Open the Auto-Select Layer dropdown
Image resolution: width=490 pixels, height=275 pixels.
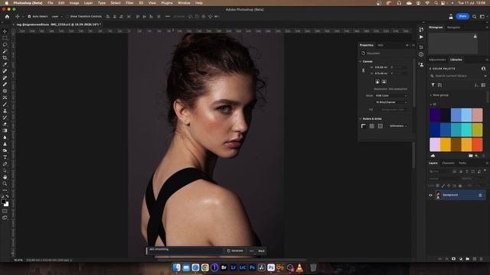57,17
